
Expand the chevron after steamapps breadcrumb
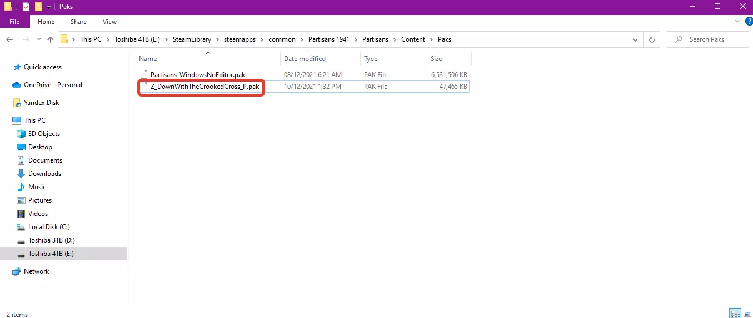[262, 39]
